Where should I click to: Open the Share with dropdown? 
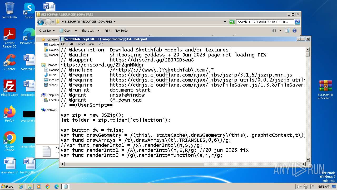coord(90,31)
